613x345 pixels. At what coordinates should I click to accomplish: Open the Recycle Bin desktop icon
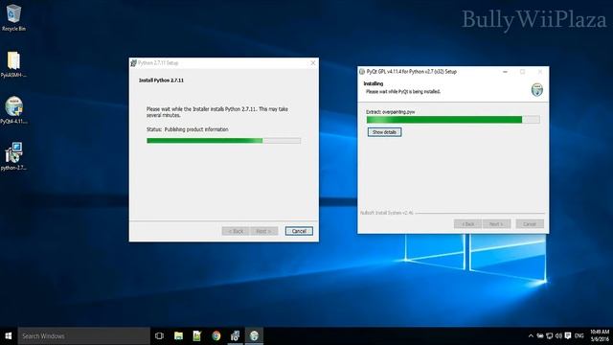click(x=13, y=17)
